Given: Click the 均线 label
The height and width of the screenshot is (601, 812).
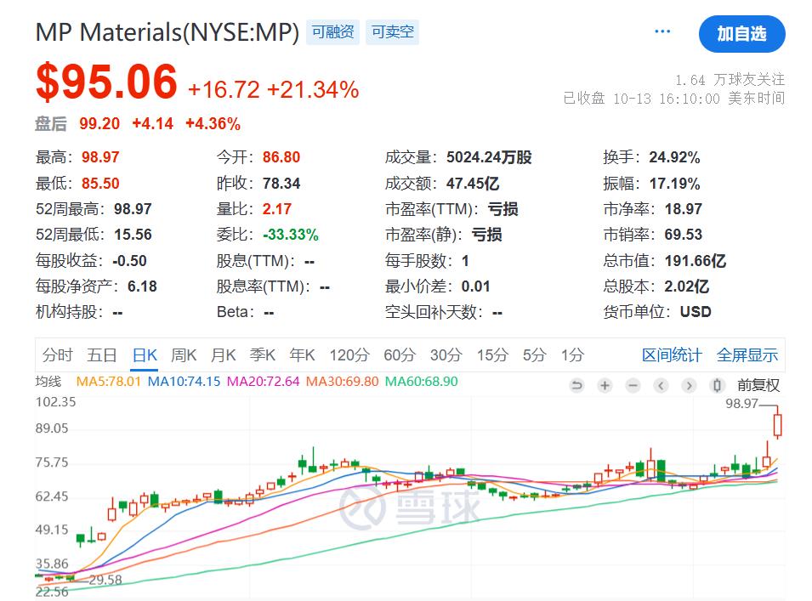Looking at the screenshot, I should (48, 382).
